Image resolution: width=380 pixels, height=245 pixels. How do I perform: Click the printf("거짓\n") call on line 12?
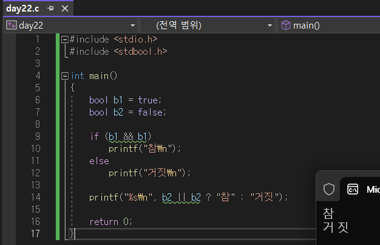click(149, 173)
